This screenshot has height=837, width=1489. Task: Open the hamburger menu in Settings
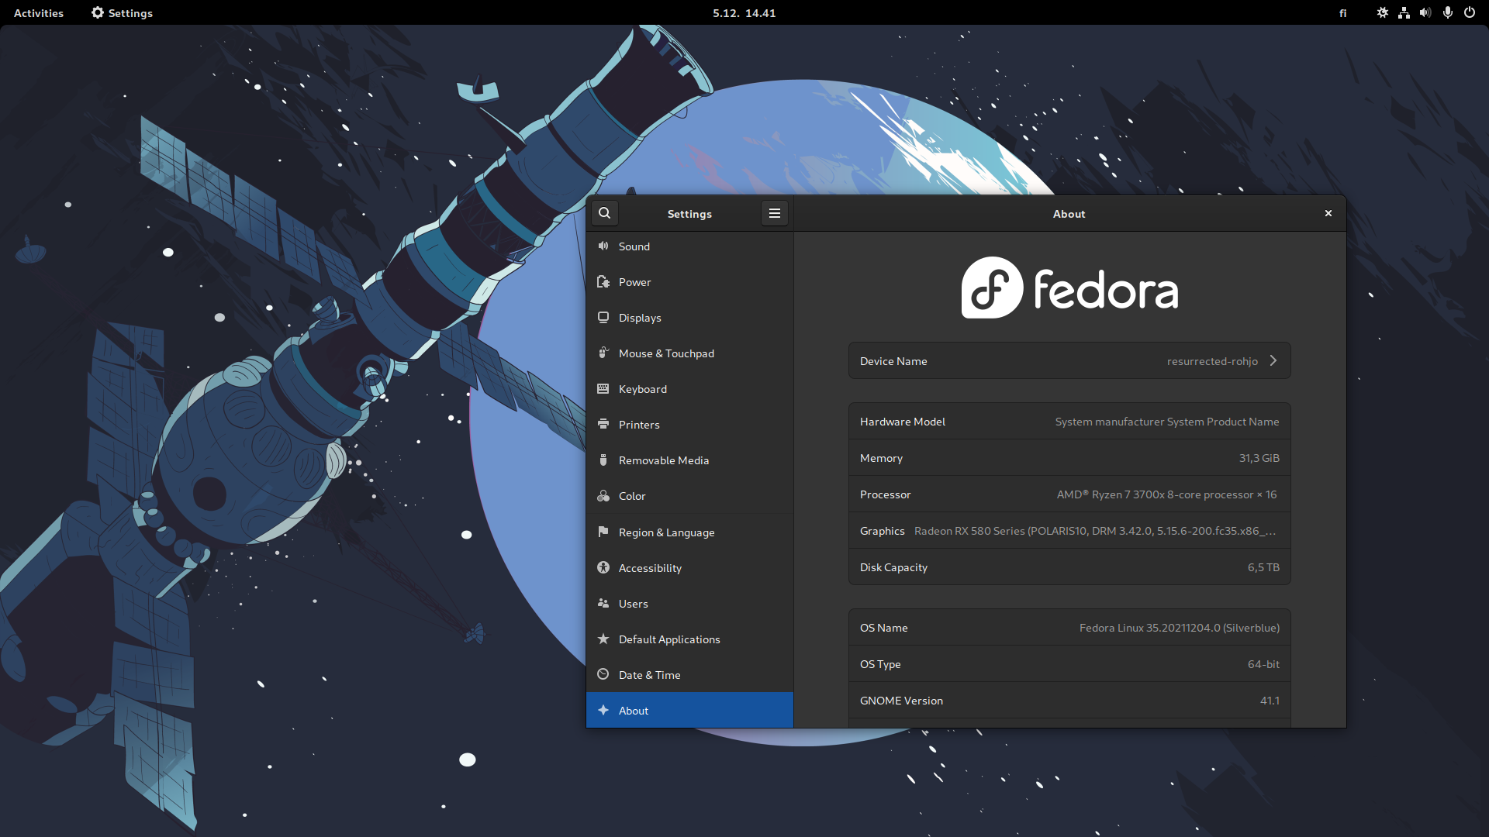click(x=774, y=213)
